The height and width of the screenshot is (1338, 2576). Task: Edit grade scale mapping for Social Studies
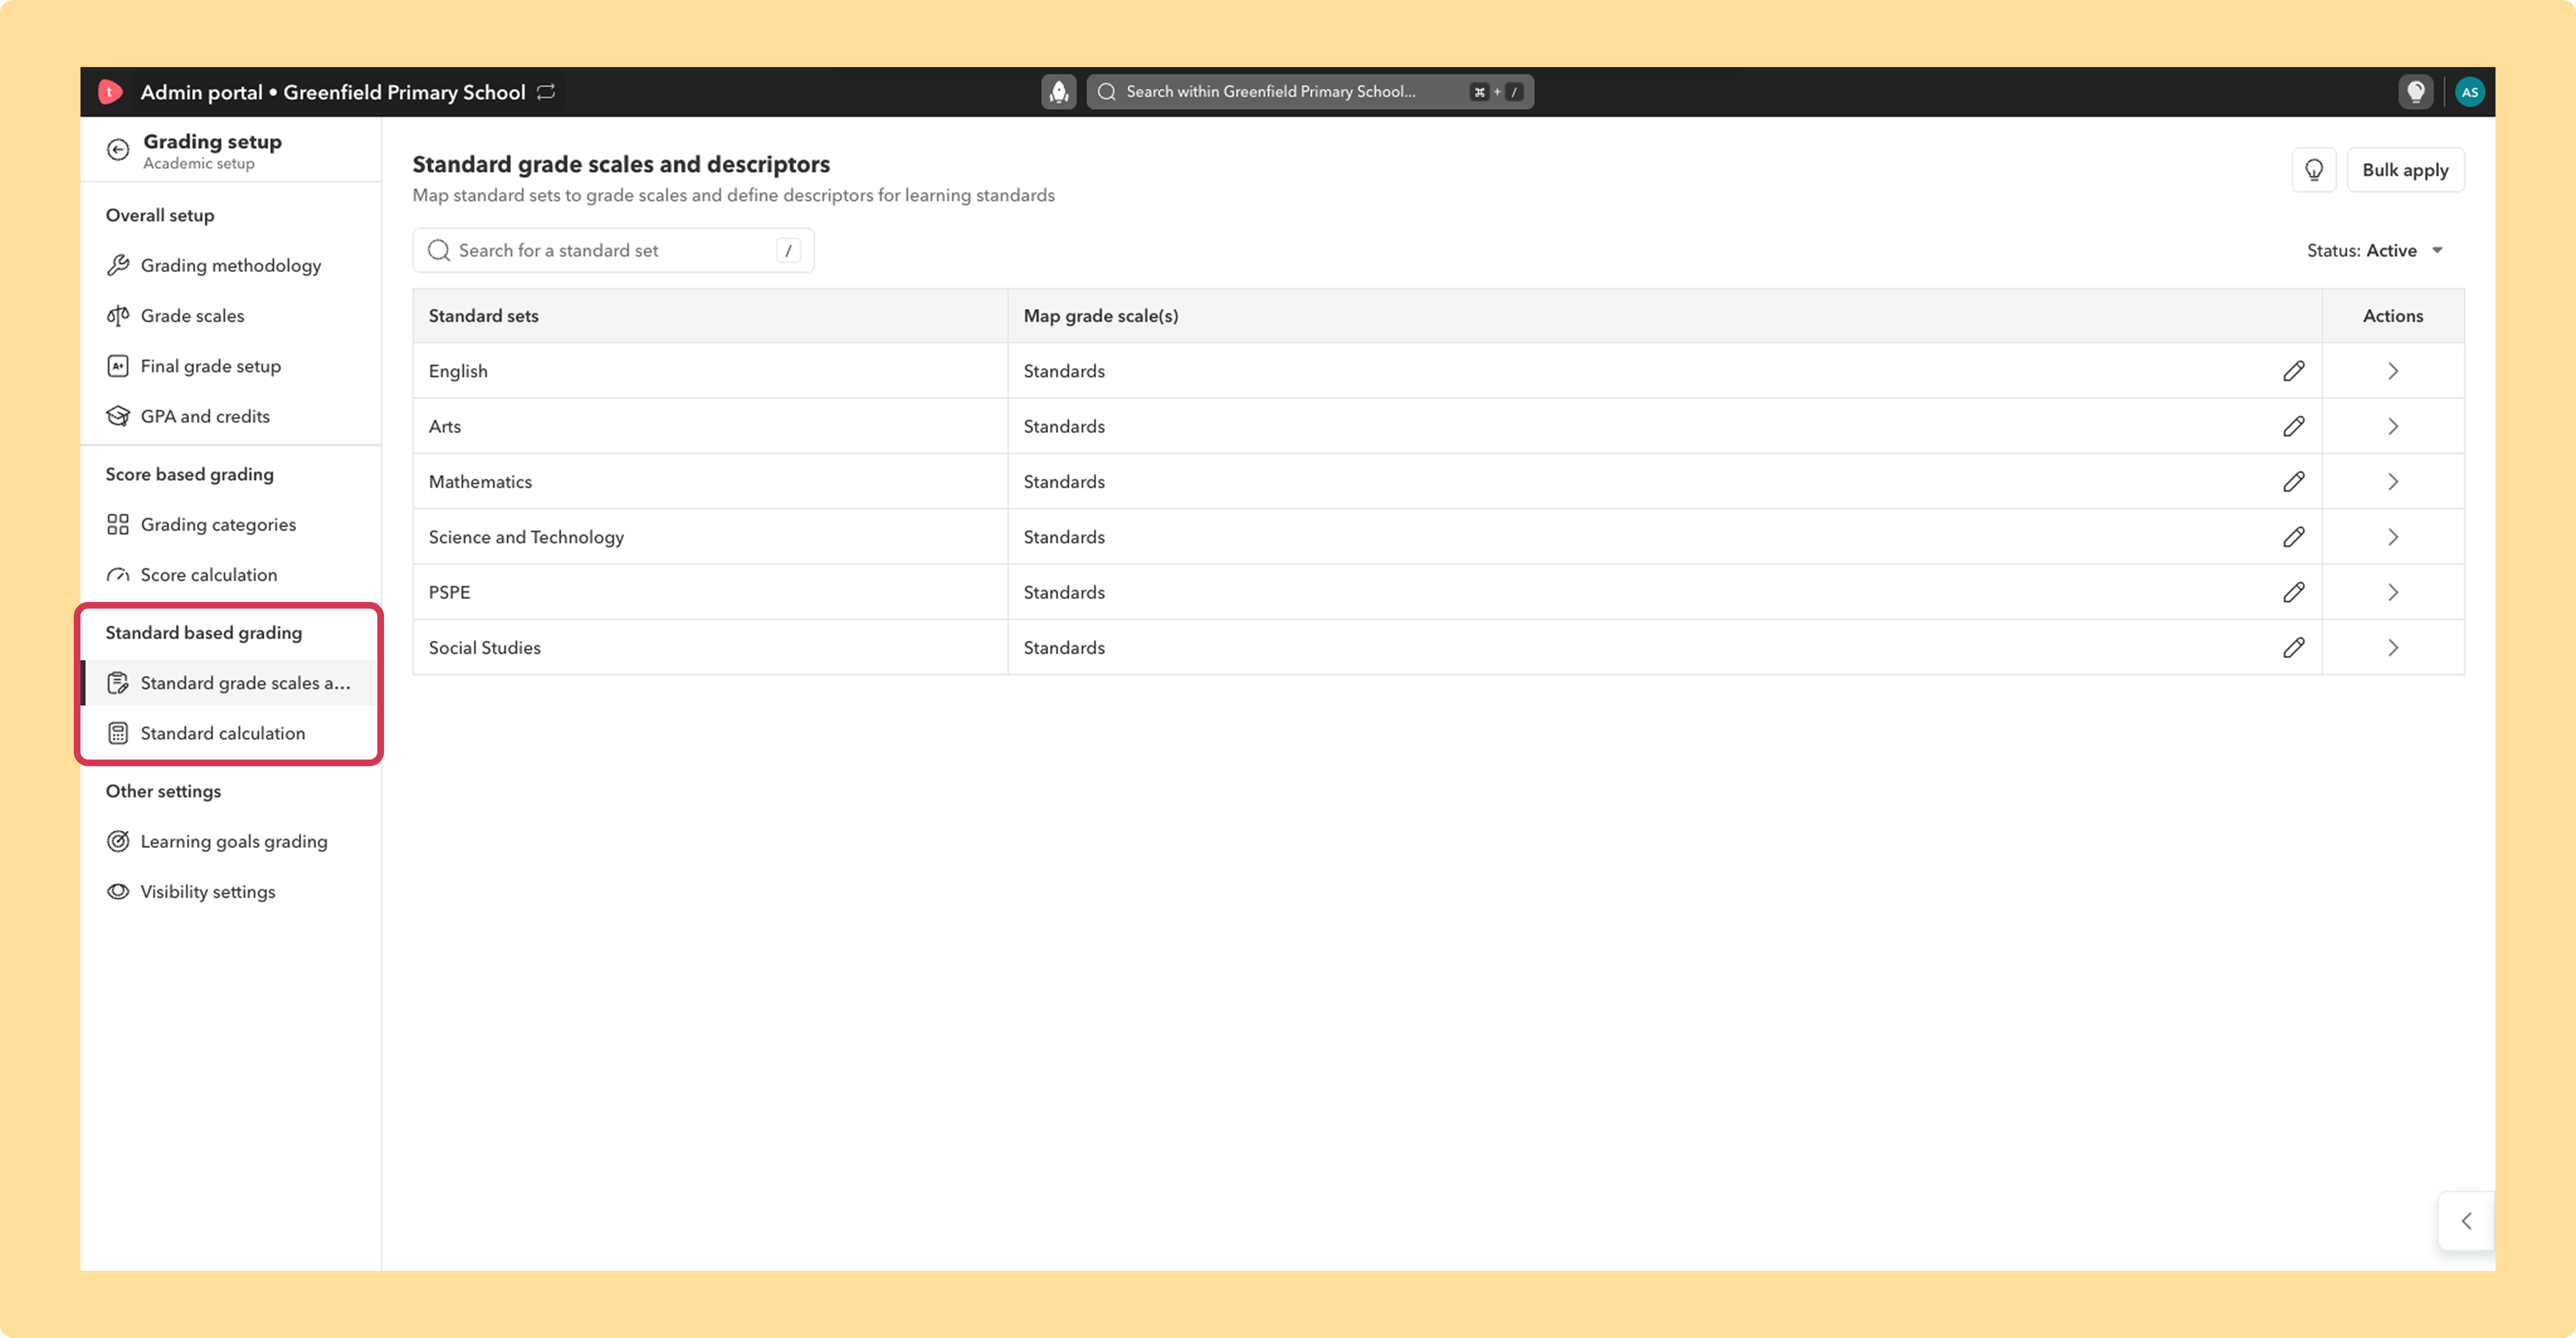[2294, 648]
